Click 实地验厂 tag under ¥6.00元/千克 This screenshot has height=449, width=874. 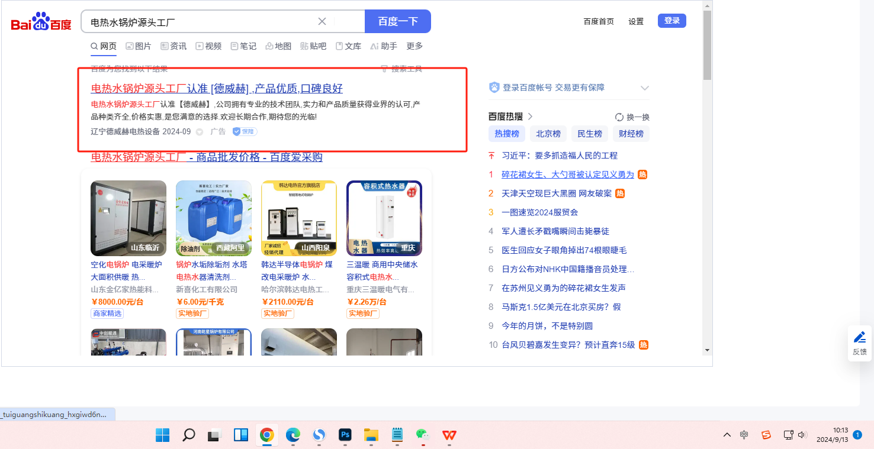click(192, 314)
